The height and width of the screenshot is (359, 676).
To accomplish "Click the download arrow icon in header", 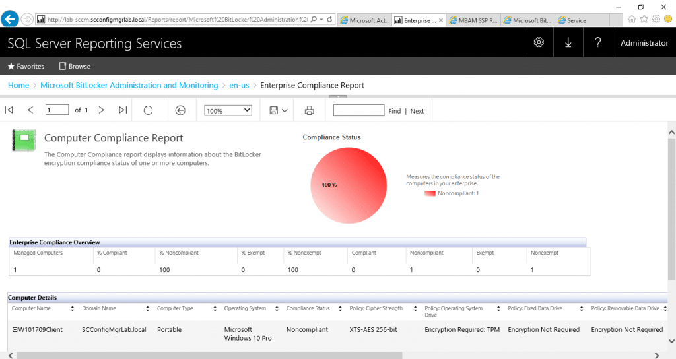I will coord(568,42).
